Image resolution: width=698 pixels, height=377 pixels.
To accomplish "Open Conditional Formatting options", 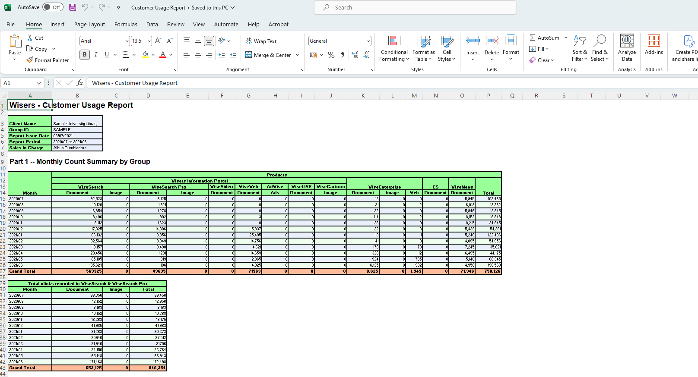I will [394, 48].
